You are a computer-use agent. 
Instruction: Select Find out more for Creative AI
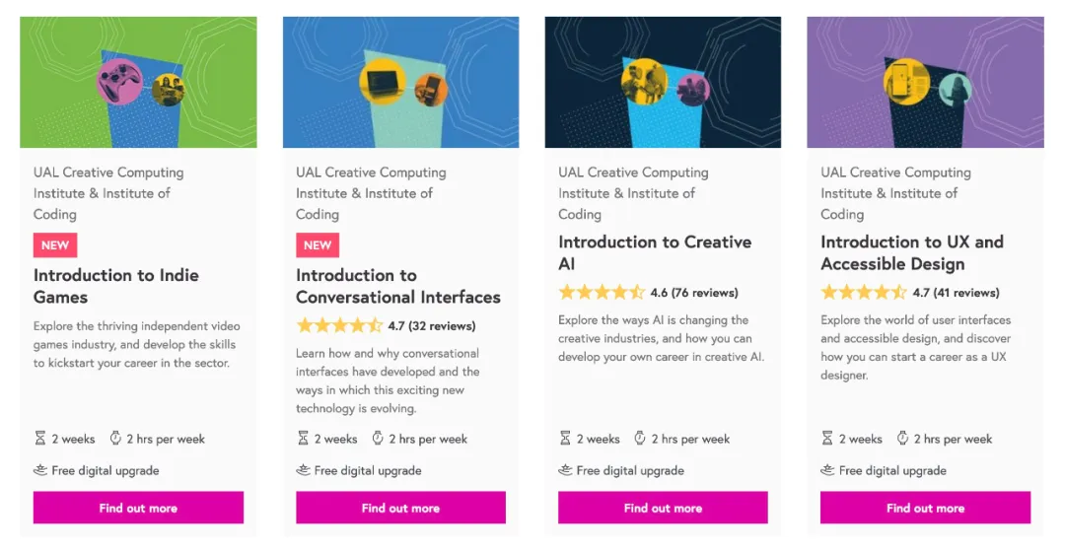[663, 508]
